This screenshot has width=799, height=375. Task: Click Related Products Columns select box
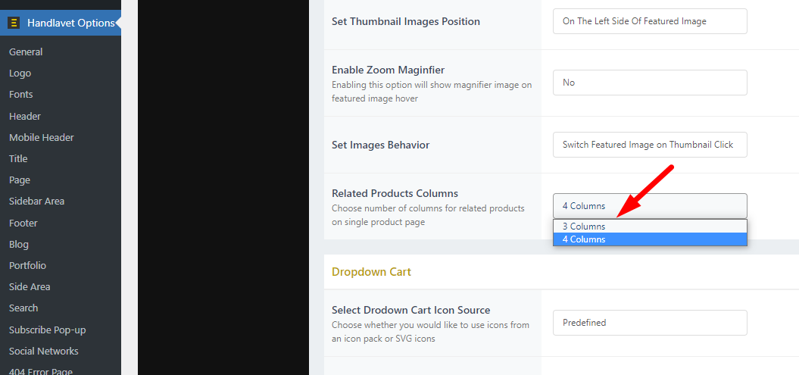pyautogui.click(x=650, y=206)
